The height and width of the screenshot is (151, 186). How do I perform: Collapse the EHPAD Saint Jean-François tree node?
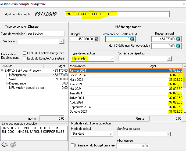click(2, 71)
